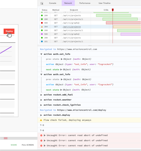Image resolution: width=141 pixels, height=151 pixels.
Task: Expand prev state Object in first auth.set_info
Action: click(62, 59)
